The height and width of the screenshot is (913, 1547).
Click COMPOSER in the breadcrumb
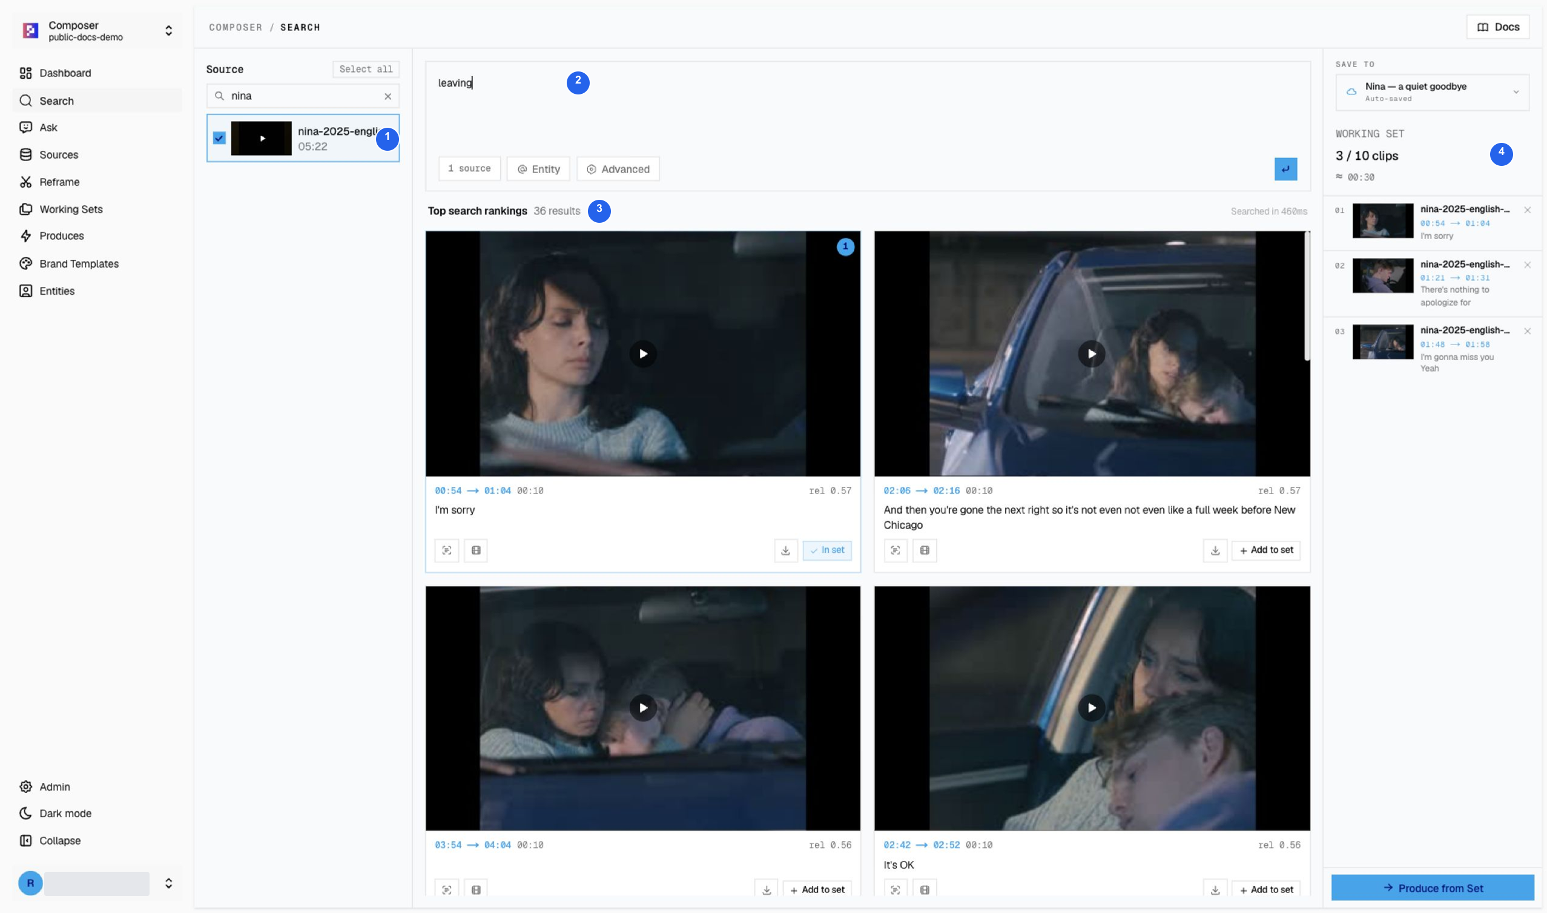[x=236, y=28]
